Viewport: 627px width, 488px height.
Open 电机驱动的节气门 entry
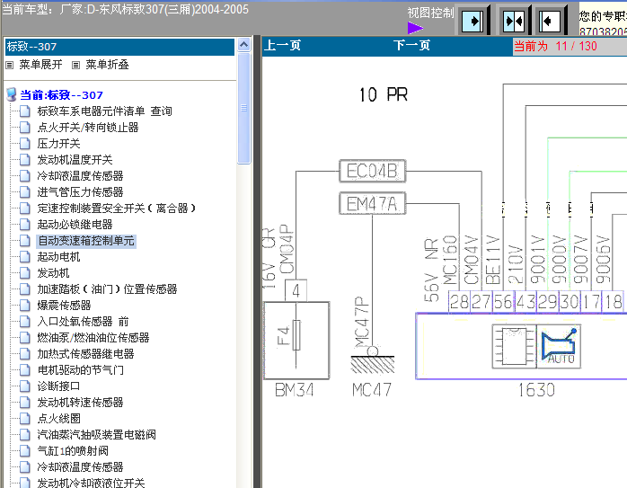tap(80, 370)
